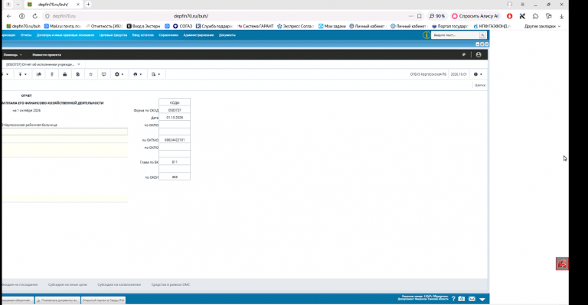Viewport: 588px width, 305px height.
Task: Click the ОКЕИ code field 383
Action: tap(175, 177)
